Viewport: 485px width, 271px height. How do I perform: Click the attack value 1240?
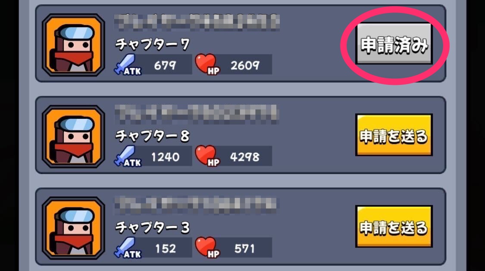tap(166, 157)
